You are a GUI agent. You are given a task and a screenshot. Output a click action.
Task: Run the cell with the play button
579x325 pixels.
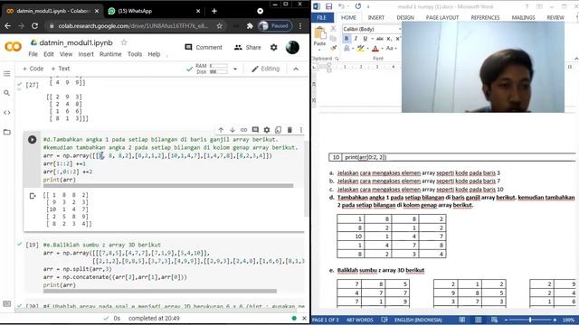(33, 140)
